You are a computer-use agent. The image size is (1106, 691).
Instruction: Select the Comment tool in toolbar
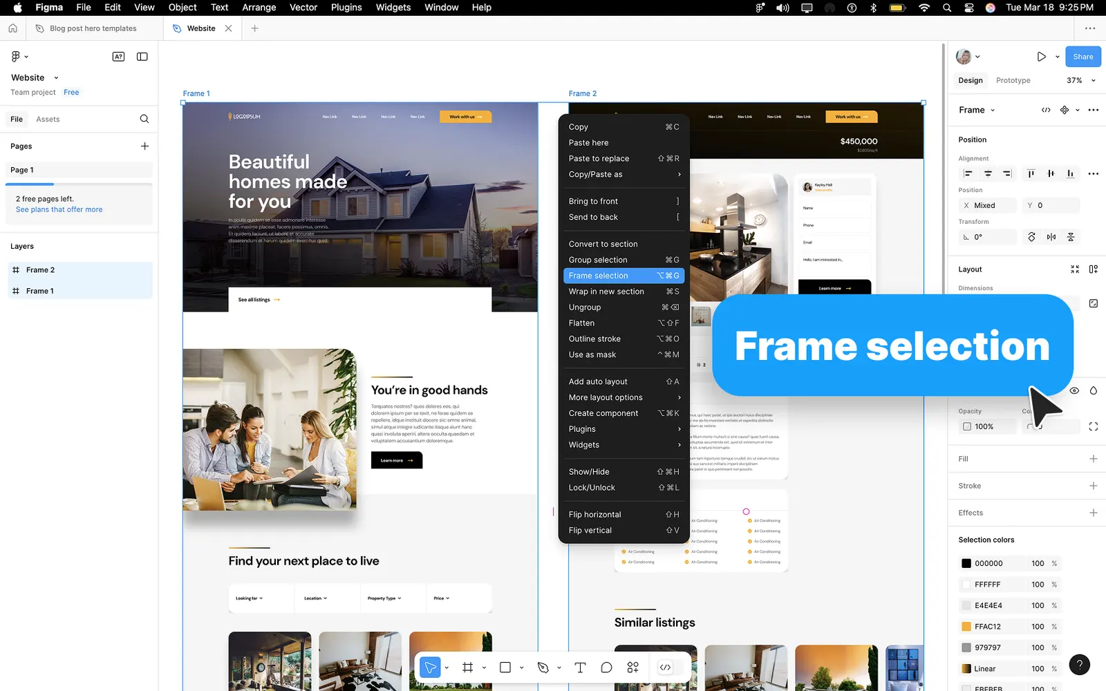[606, 668]
